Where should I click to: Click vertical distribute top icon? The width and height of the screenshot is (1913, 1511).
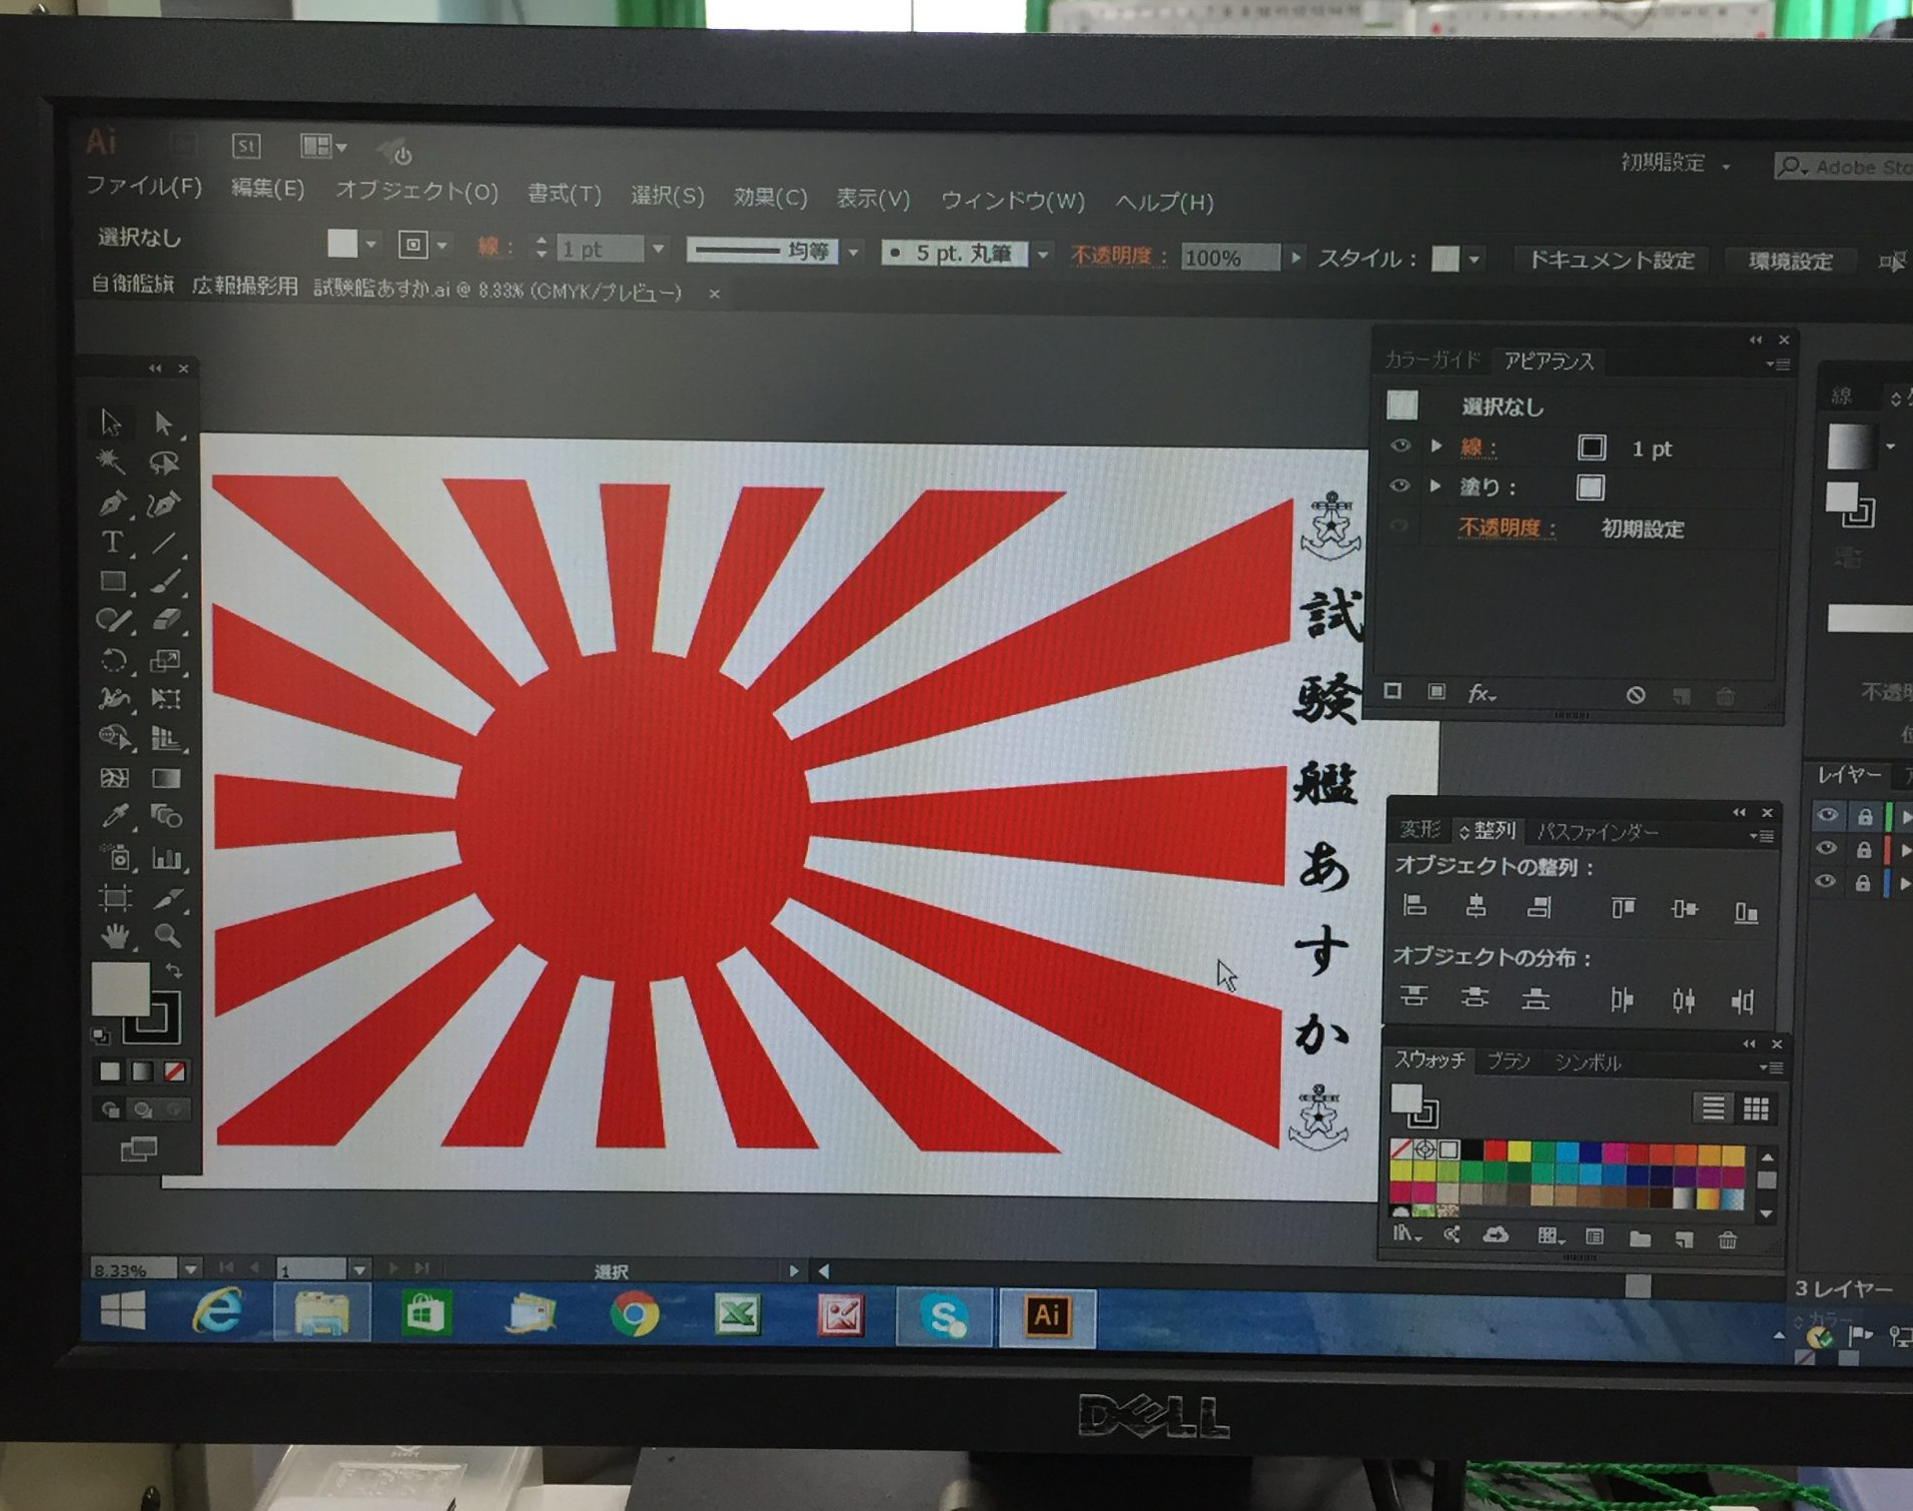click(x=1414, y=996)
